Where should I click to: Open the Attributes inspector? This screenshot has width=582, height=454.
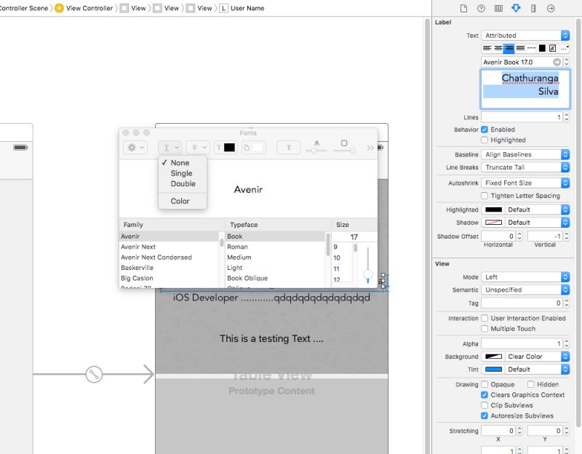[x=516, y=8]
